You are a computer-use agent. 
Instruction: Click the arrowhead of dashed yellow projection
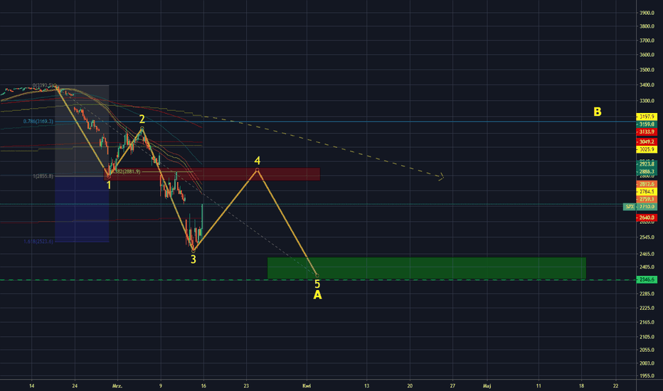click(441, 176)
